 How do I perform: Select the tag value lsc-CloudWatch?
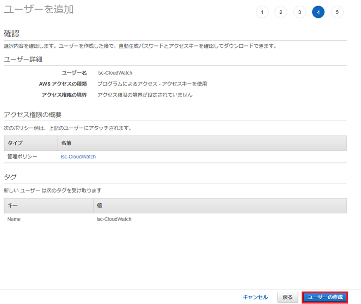tap(114, 219)
